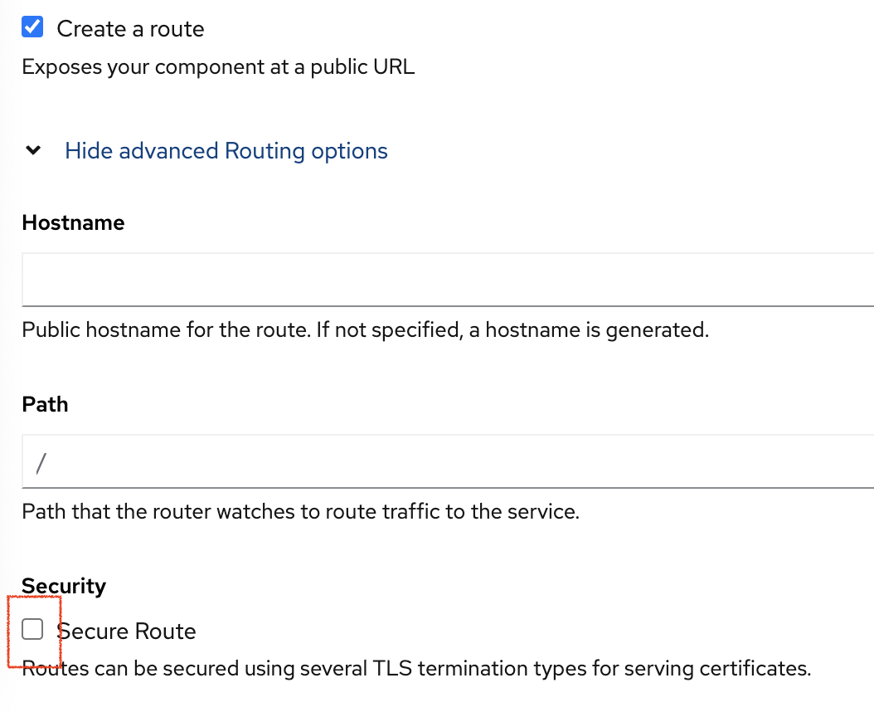Click the slash placeholder in Path field
The height and width of the screenshot is (712, 874).
coord(41,464)
